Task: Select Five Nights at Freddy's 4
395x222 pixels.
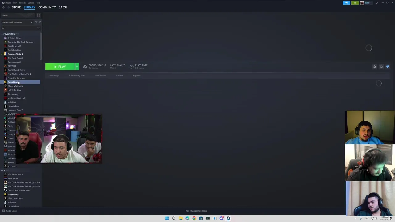Action: click(x=19, y=74)
